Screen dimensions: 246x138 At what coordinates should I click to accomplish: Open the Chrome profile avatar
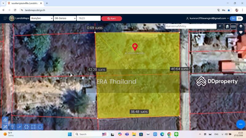pos(237,10)
